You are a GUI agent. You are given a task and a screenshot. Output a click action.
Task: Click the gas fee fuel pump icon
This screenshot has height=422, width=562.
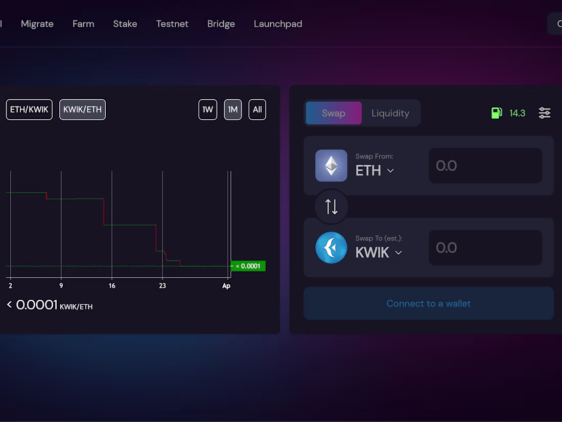click(x=497, y=113)
